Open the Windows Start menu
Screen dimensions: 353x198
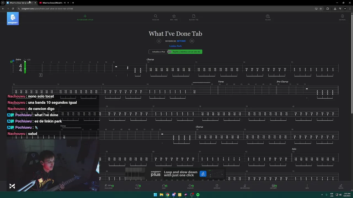(x=155, y=195)
